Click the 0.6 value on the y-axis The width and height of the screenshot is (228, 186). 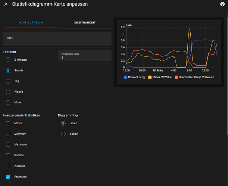123,47
